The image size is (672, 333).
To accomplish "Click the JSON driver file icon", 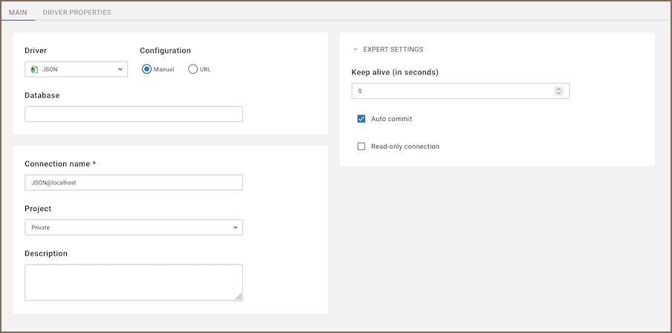I will click(33, 69).
